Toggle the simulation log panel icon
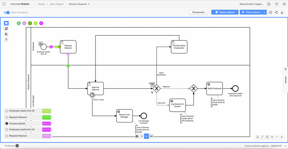 (x=6, y=34)
